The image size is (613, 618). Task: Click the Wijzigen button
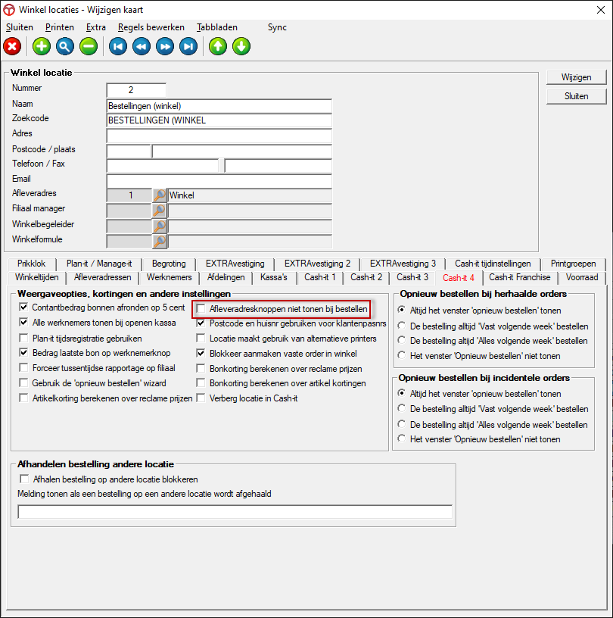point(577,77)
